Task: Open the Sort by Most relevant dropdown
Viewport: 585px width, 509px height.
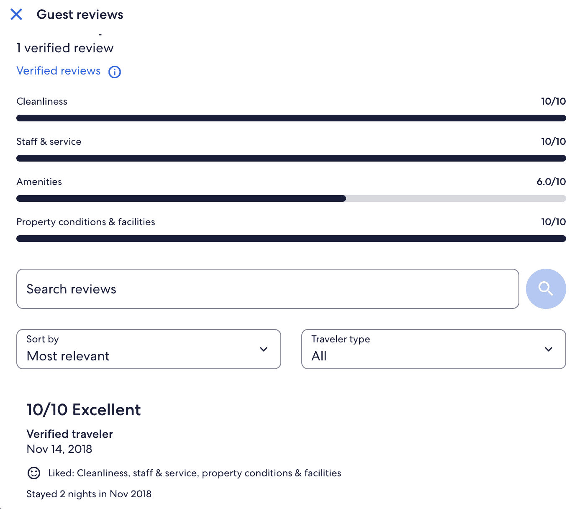Action: (x=148, y=349)
